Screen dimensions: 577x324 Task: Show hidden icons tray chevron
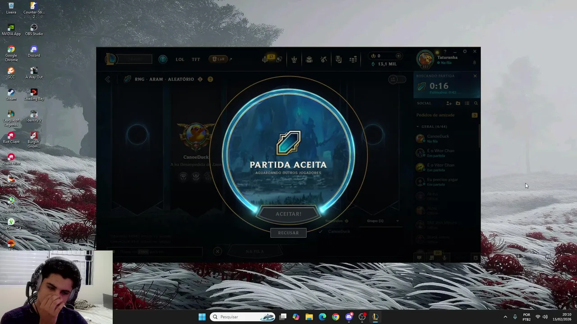(x=505, y=317)
